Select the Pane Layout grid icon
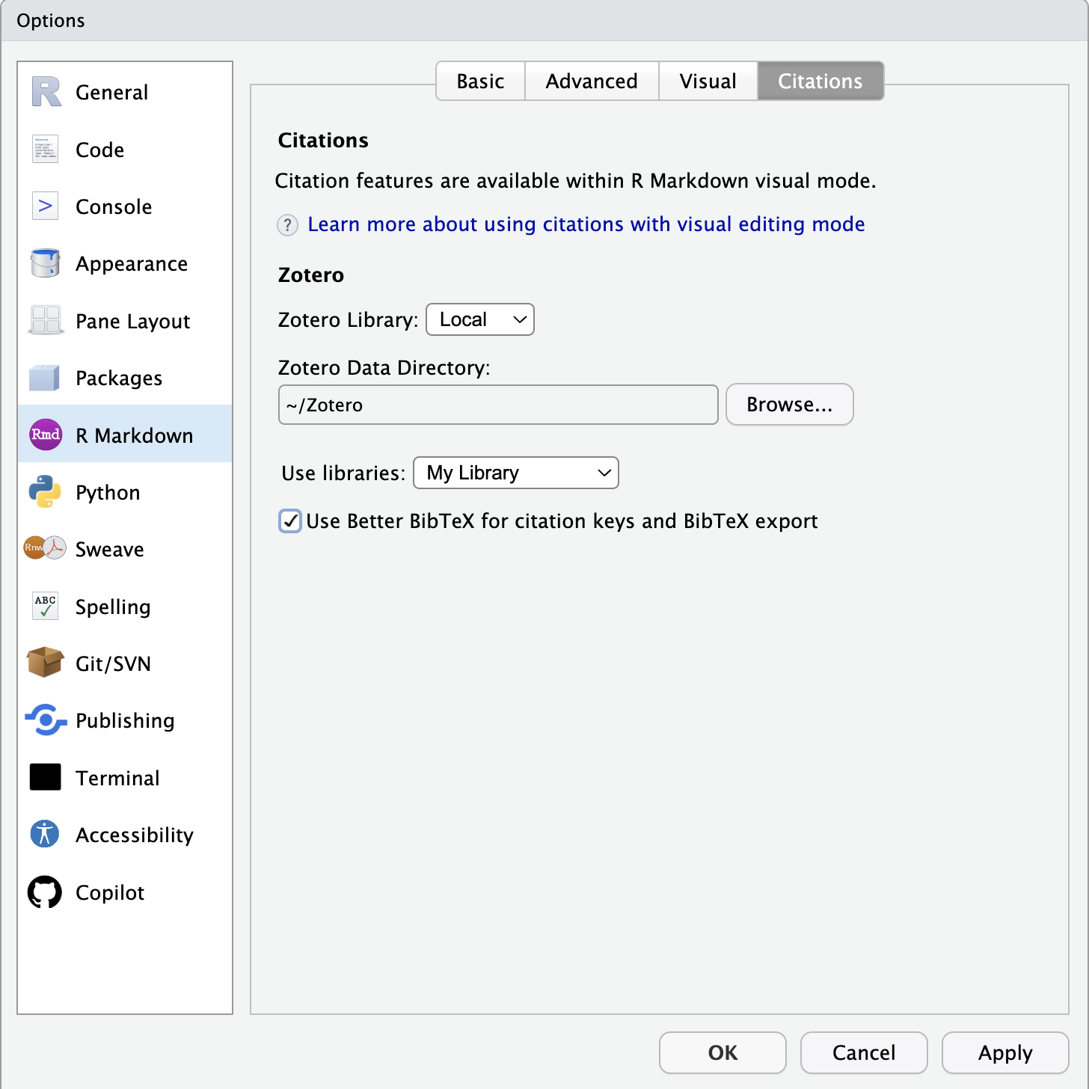Viewport: 1089px width, 1089px height. (44, 320)
